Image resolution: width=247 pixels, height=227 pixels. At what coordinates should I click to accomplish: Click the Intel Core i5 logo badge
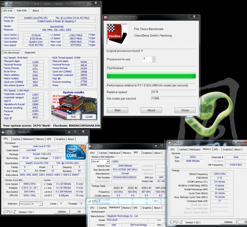76,152
